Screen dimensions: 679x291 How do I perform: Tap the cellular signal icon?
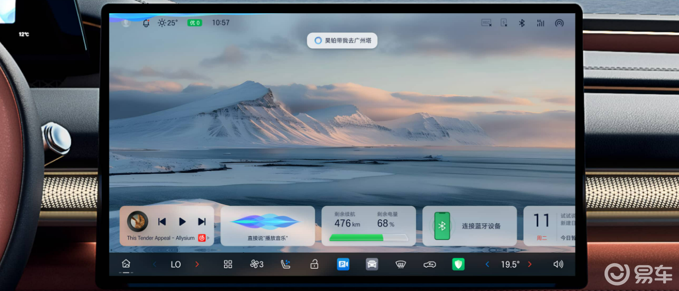[540, 23]
